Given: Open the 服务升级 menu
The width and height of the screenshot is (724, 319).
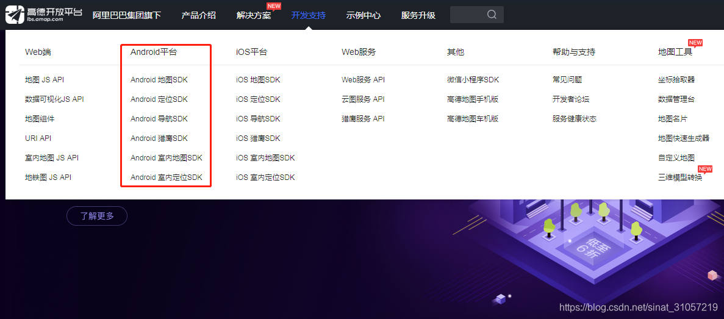Looking at the screenshot, I should click(x=418, y=15).
